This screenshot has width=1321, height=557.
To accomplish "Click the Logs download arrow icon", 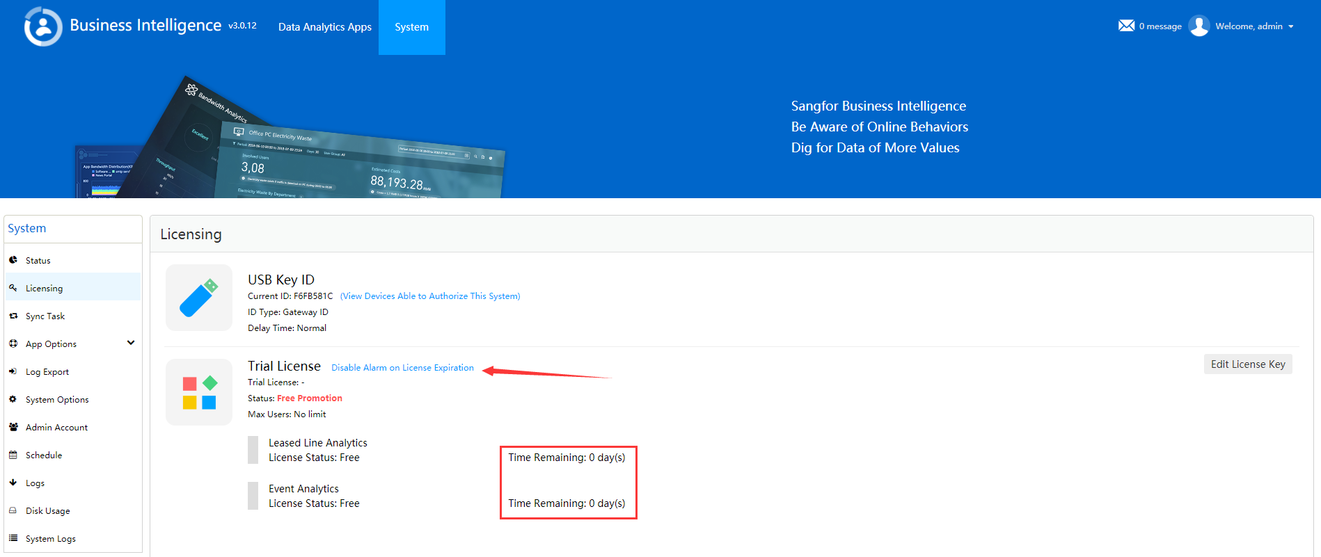I will (x=13, y=483).
